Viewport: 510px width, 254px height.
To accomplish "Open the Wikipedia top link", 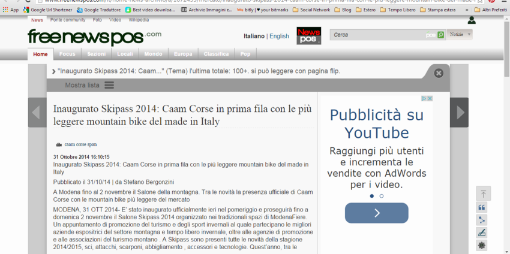I will (139, 20).
